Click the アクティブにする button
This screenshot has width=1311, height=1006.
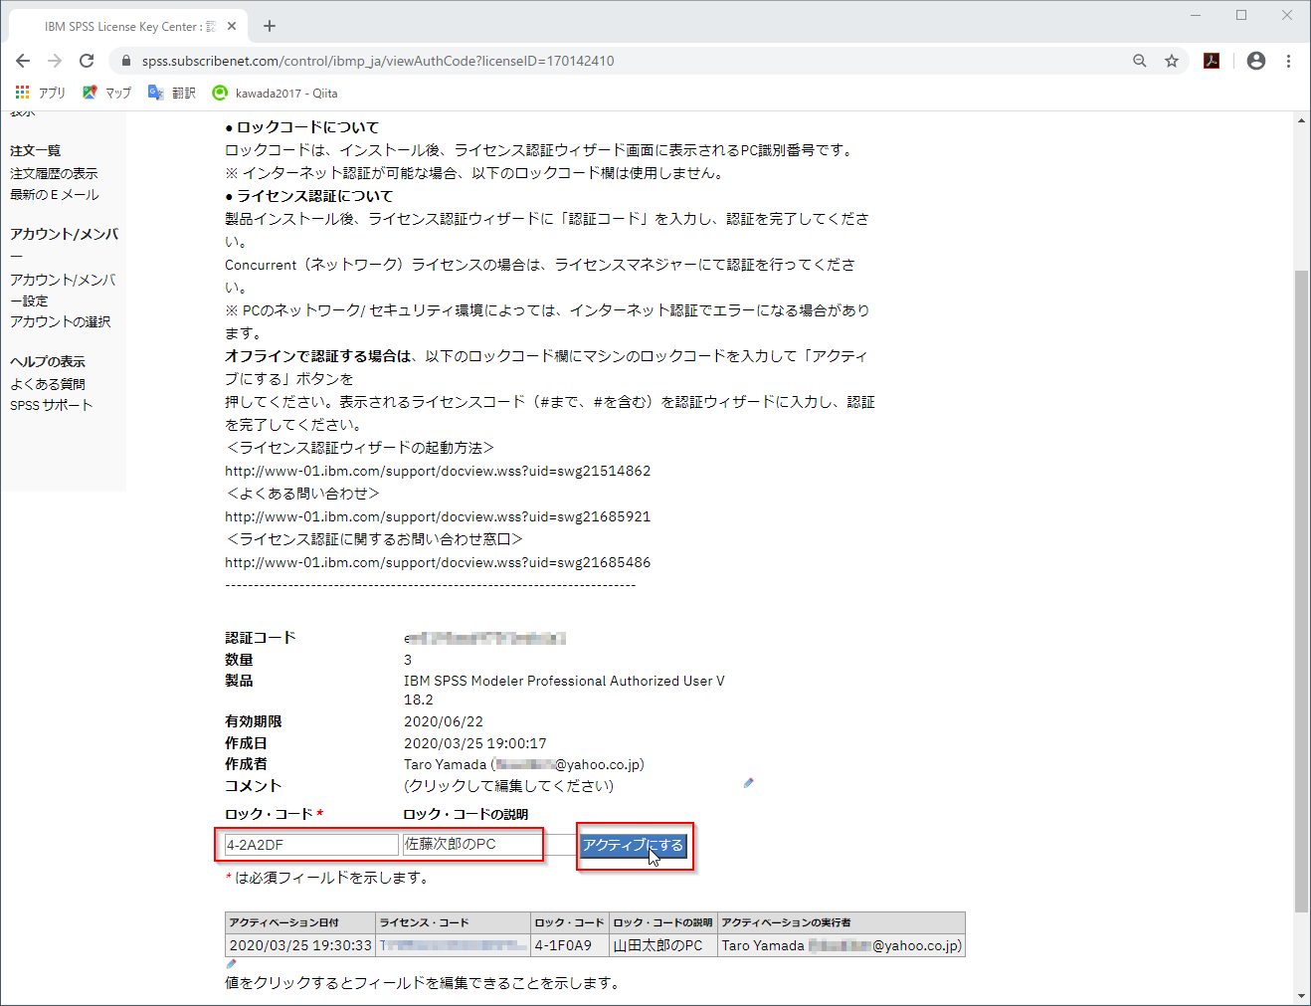[633, 845]
